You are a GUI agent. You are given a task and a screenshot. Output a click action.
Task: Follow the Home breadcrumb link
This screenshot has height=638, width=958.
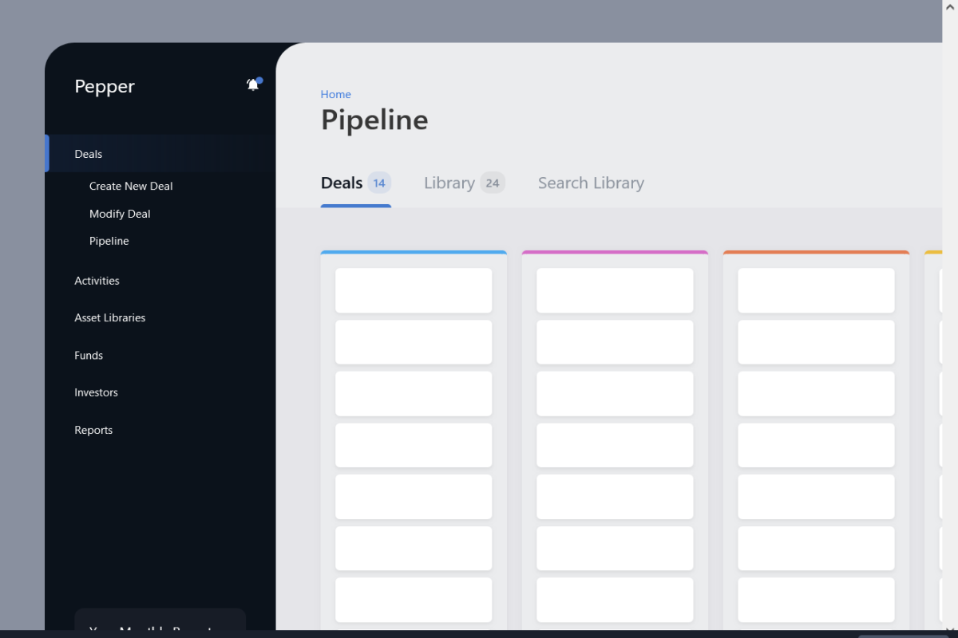[335, 94]
